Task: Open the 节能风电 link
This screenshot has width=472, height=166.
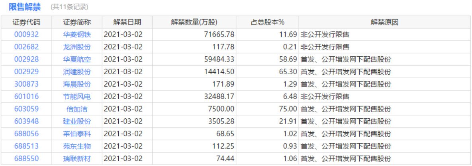Action: 77,97
